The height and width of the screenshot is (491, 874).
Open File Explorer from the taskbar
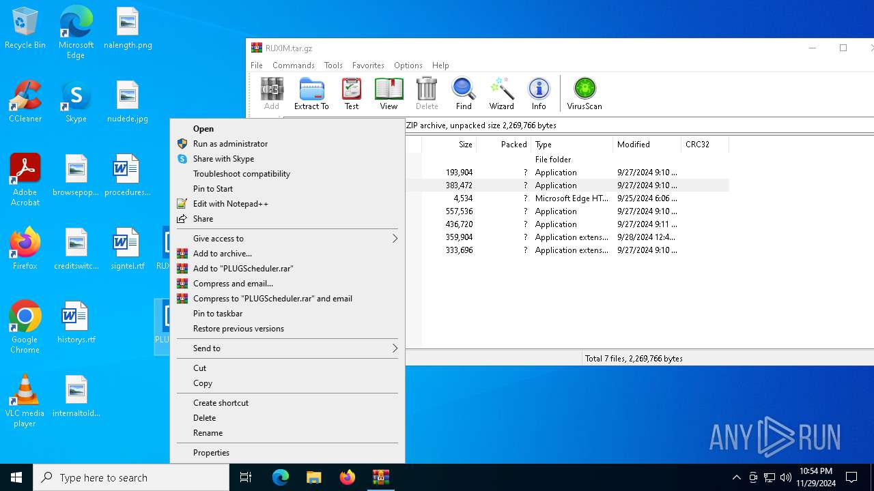(314, 477)
